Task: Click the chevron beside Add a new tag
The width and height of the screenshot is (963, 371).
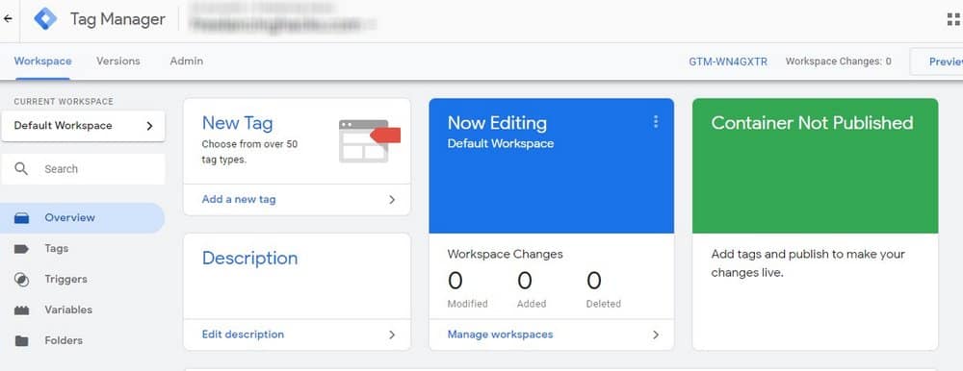Action: 392,200
